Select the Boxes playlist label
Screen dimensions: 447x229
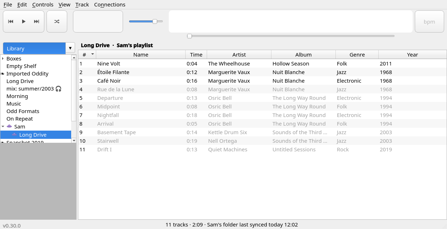[14, 59]
